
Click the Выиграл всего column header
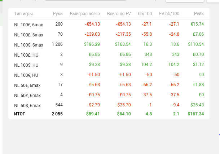pos(85,14)
